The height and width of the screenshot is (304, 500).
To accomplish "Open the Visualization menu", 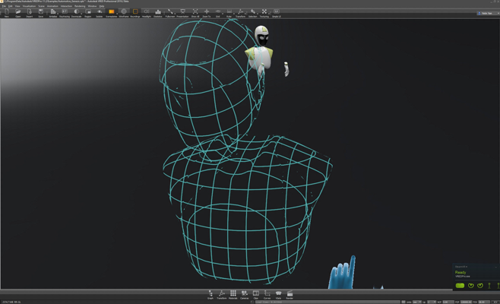I will pyautogui.click(x=29, y=6).
